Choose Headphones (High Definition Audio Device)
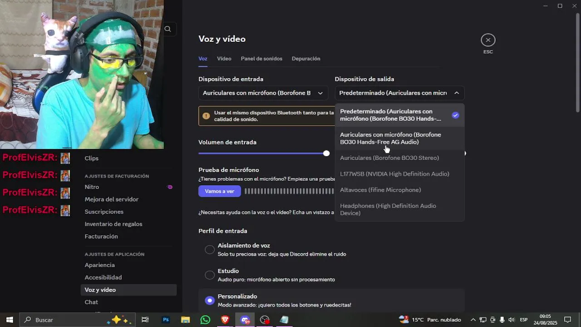Image resolution: width=581 pixels, height=327 pixels. point(399,209)
